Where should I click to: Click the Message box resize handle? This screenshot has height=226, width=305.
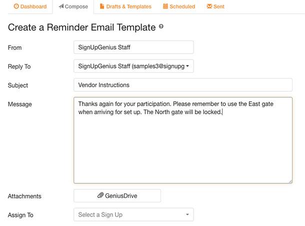290,181
